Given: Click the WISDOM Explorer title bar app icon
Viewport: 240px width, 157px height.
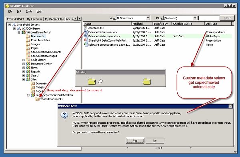Looking at the screenshot, I should (x=7, y=6).
